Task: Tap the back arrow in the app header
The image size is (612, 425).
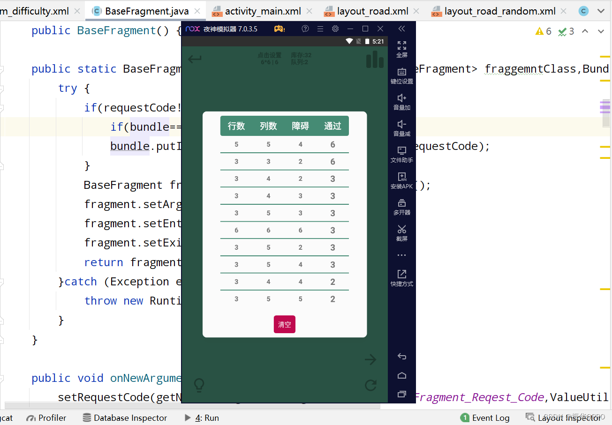Action: (195, 59)
